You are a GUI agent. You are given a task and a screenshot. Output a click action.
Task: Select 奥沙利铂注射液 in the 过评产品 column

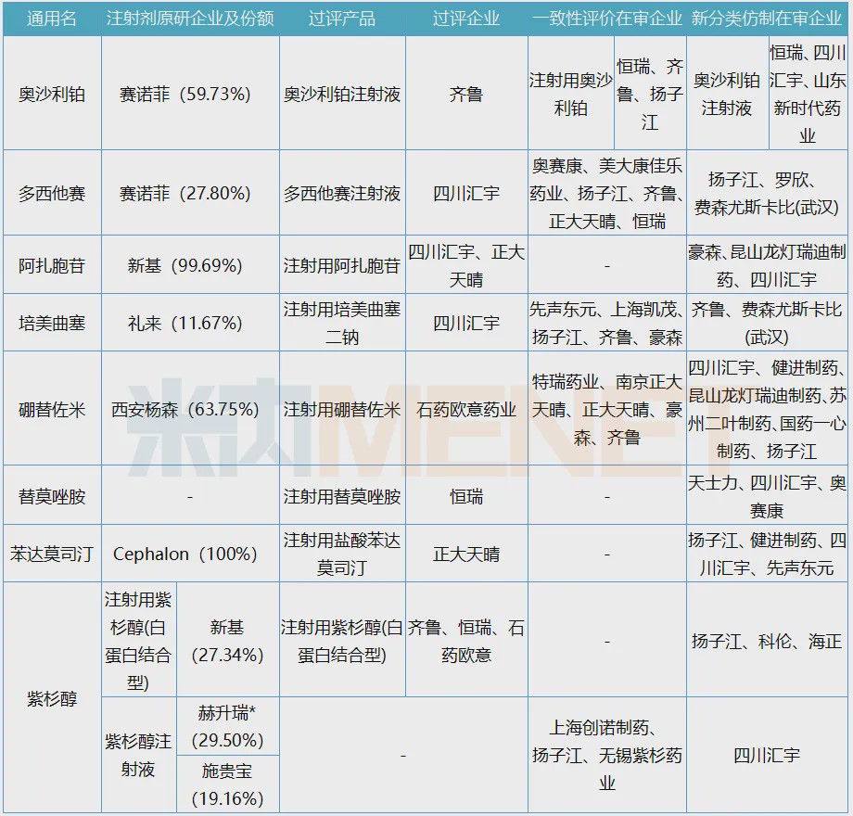(x=342, y=94)
